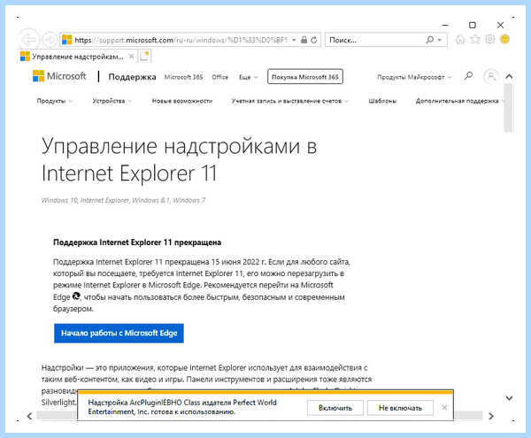Maximize the Internet Explorer window
Screen dimensions: 531x438
473,25
